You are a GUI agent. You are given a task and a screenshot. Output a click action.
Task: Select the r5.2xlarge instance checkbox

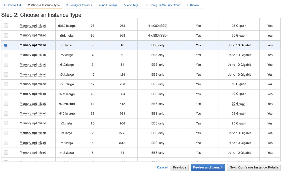pyautogui.click(x=6, y=65)
